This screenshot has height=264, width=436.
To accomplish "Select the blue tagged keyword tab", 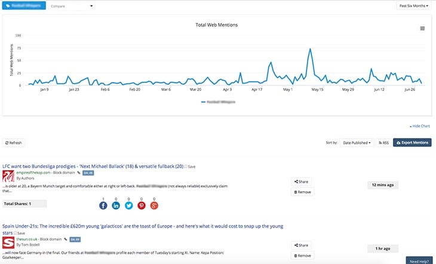I will tap(23, 6).
